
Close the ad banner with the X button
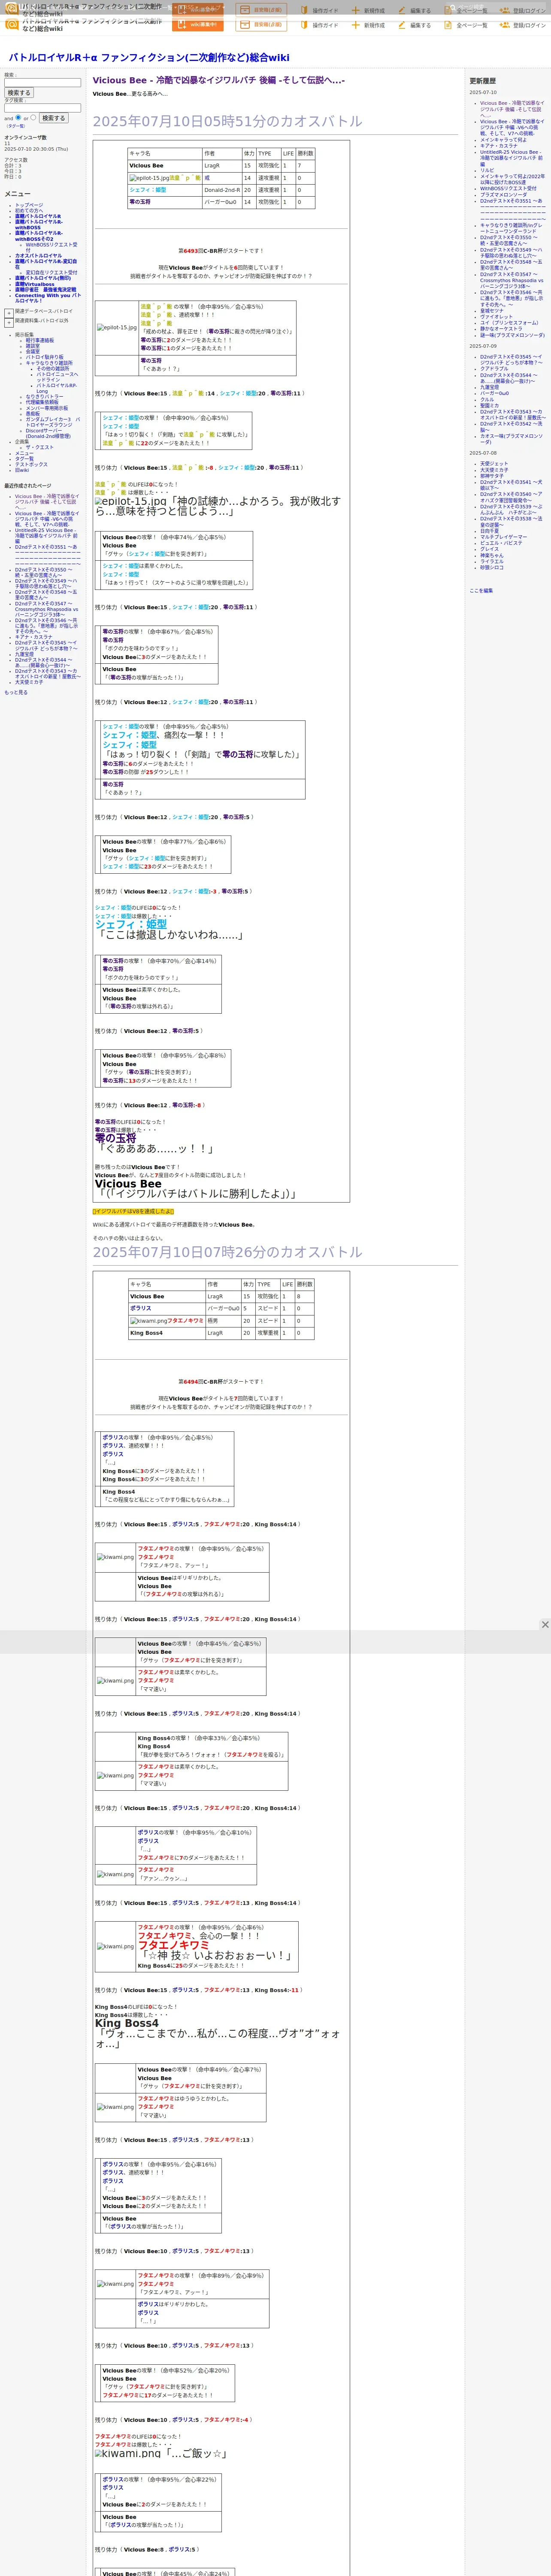pos(545,1625)
